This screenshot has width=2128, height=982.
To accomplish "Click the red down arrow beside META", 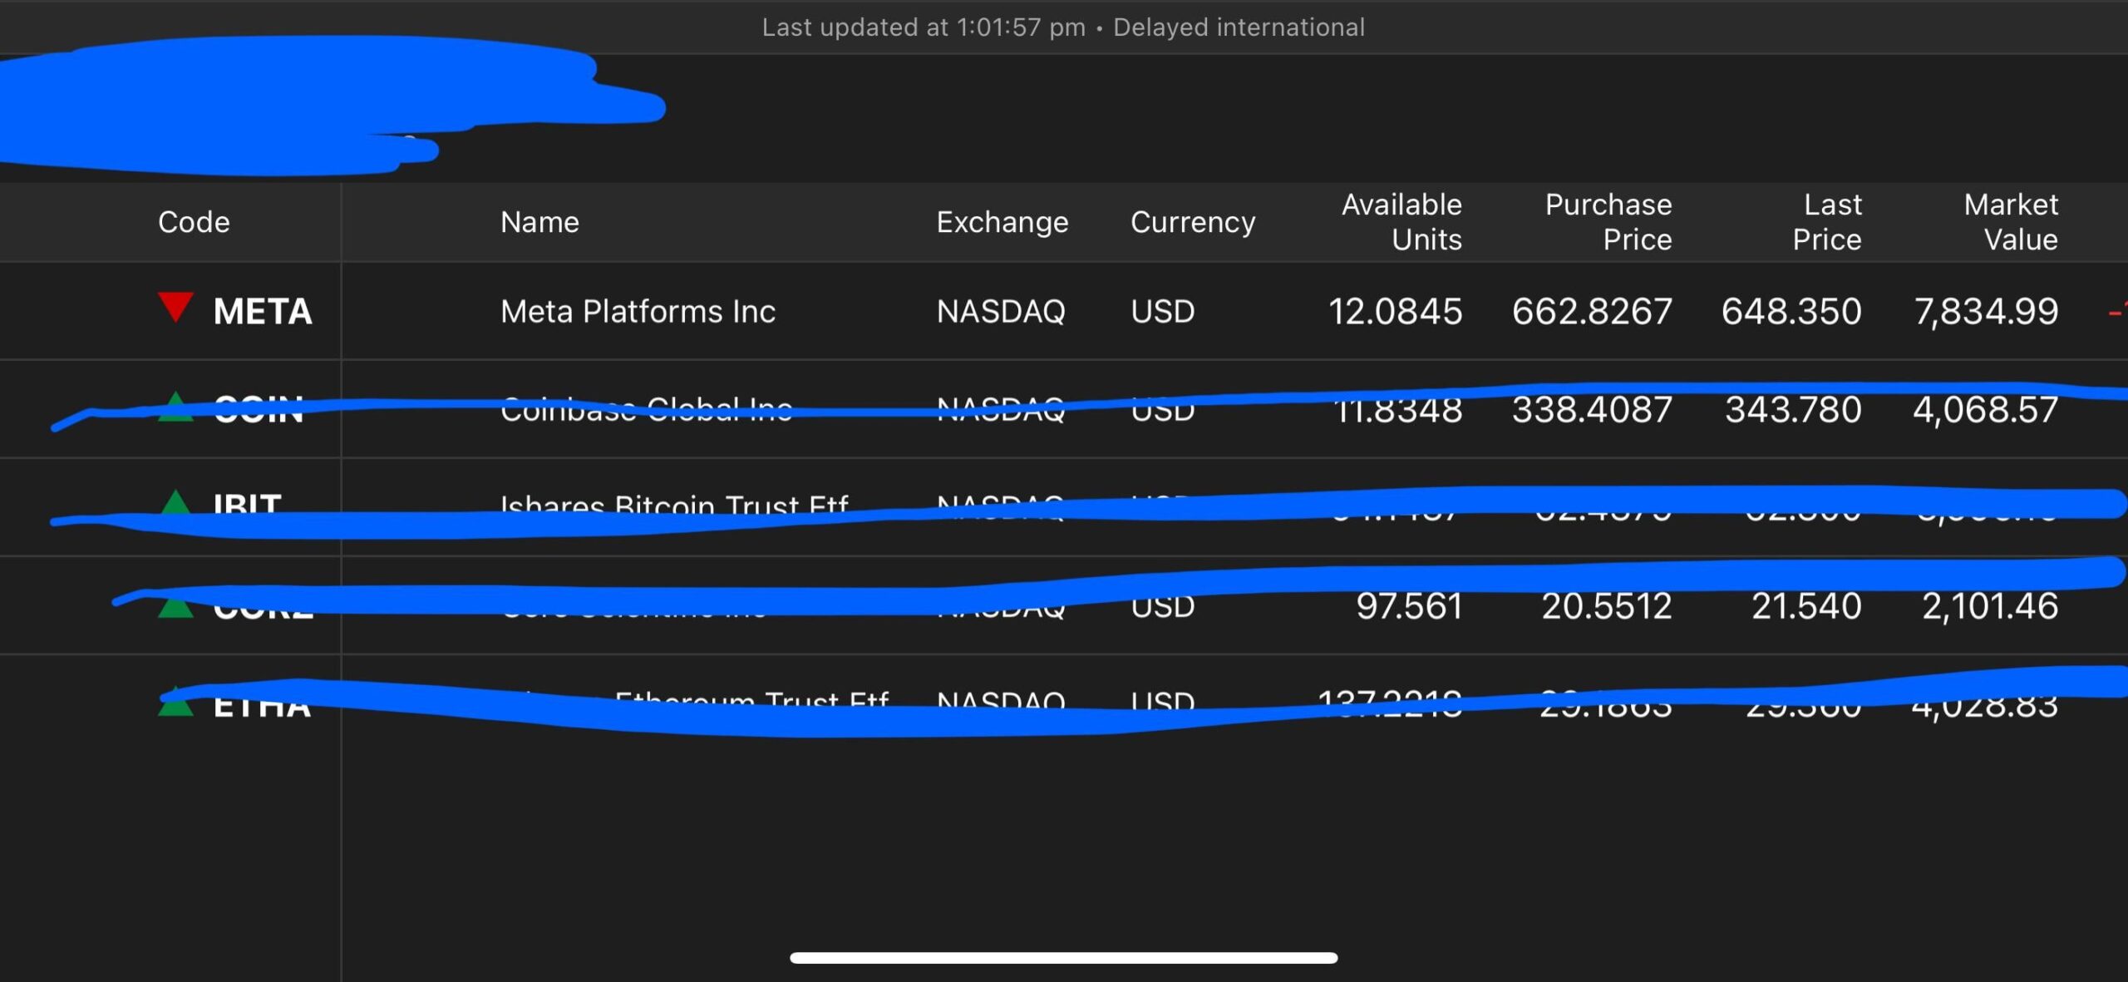I will 175,307.
